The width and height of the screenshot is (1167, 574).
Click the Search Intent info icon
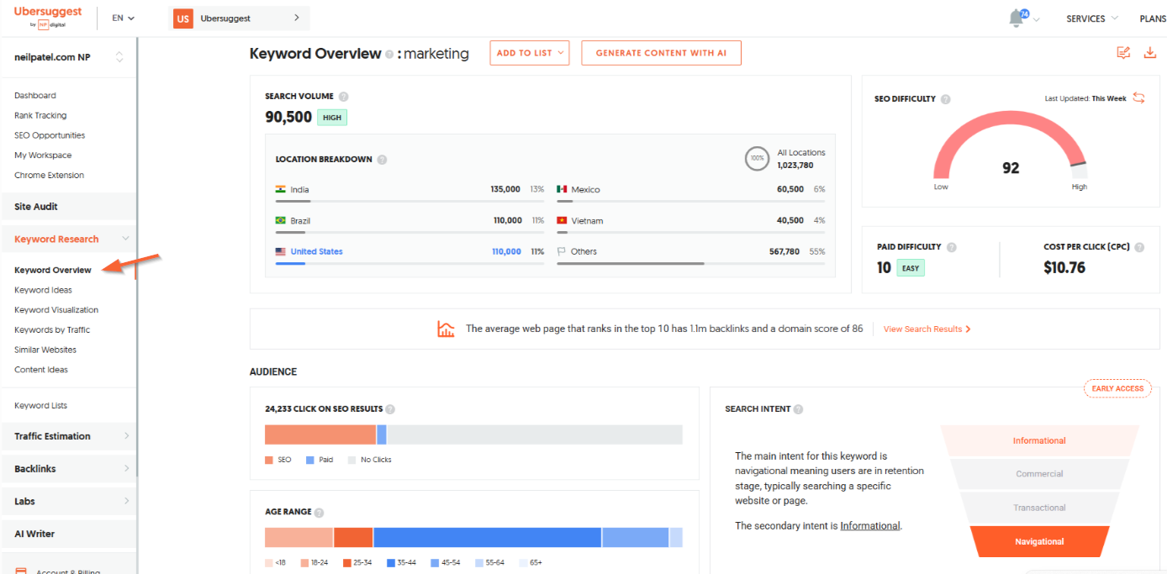point(798,409)
